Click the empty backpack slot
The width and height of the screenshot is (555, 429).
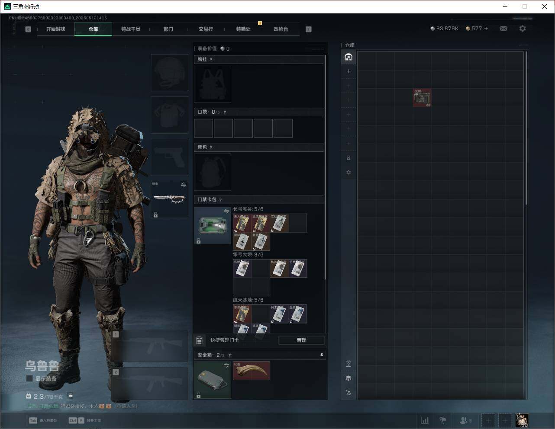(x=213, y=172)
